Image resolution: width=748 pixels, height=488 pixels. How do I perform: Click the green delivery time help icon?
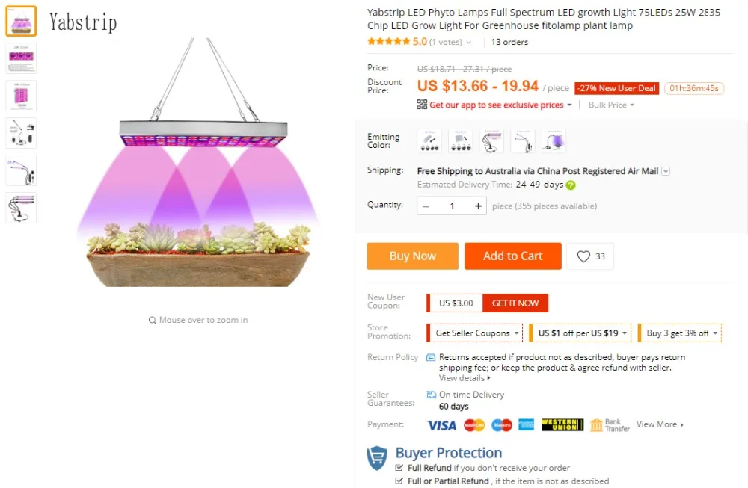(x=571, y=185)
